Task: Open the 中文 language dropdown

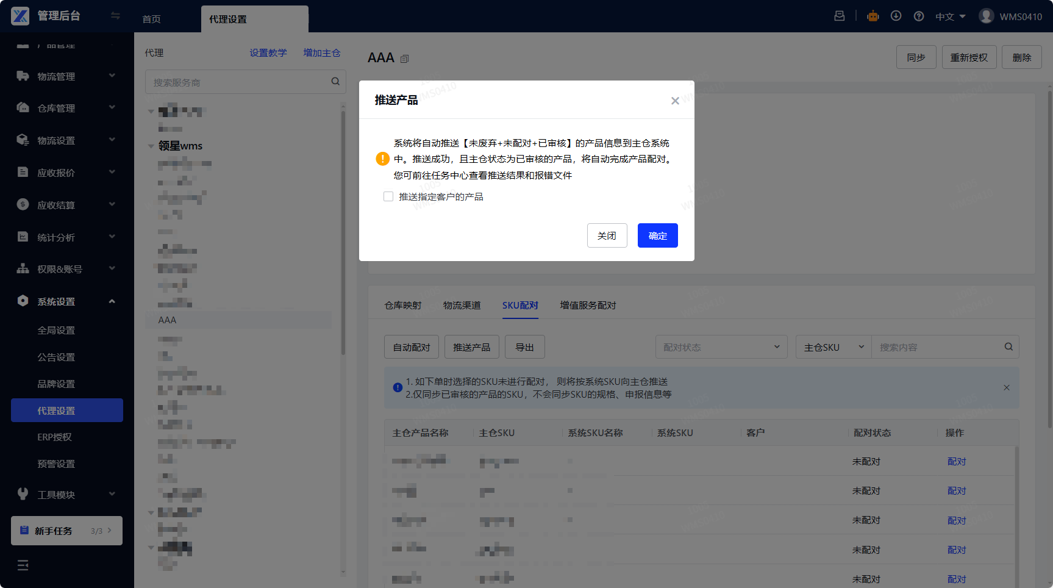Action: pyautogui.click(x=951, y=16)
